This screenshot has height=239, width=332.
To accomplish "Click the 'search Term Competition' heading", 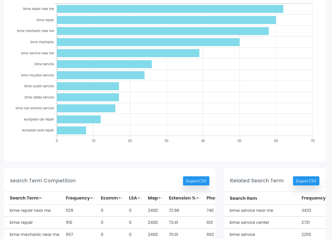I will coord(43,180).
